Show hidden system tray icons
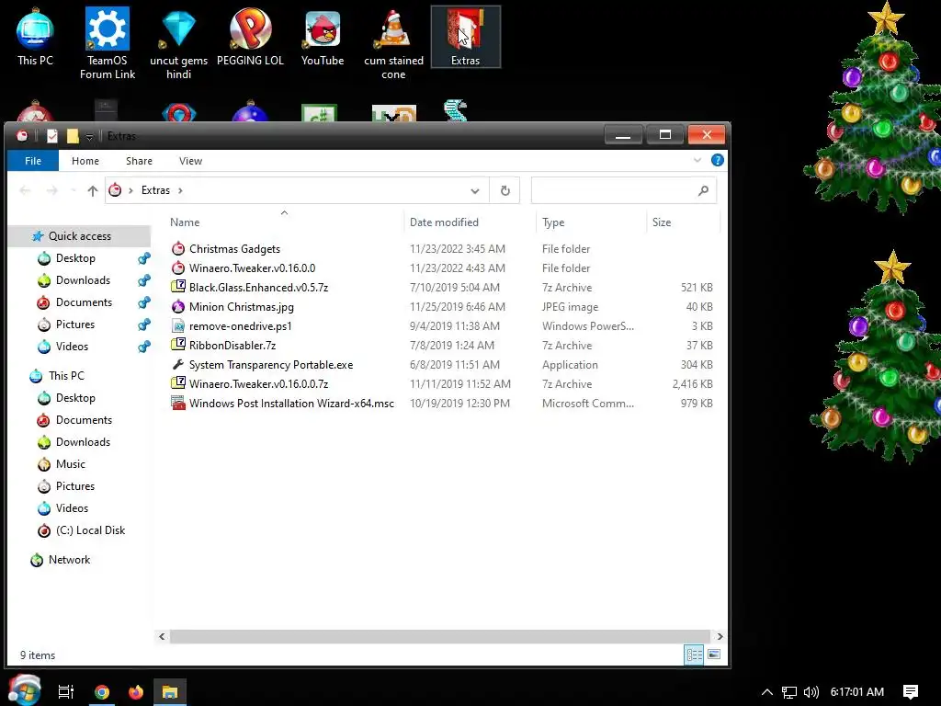Image resolution: width=941 pixels, height=706 pixels. click(x=767, y=691)
